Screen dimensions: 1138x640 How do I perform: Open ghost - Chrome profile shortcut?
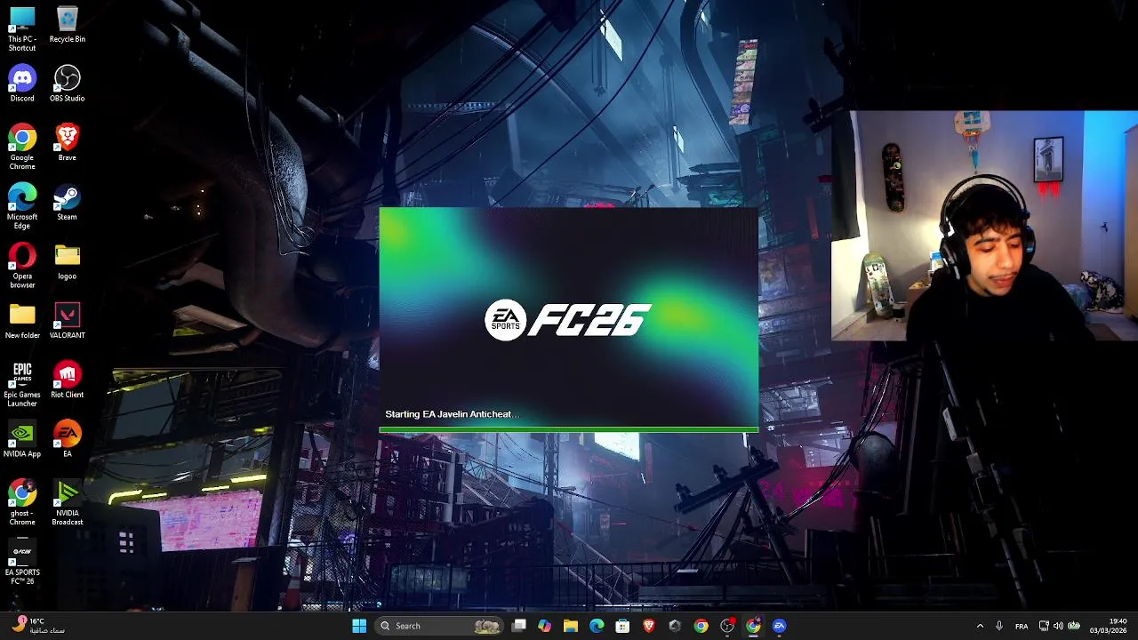coord(22,503)
